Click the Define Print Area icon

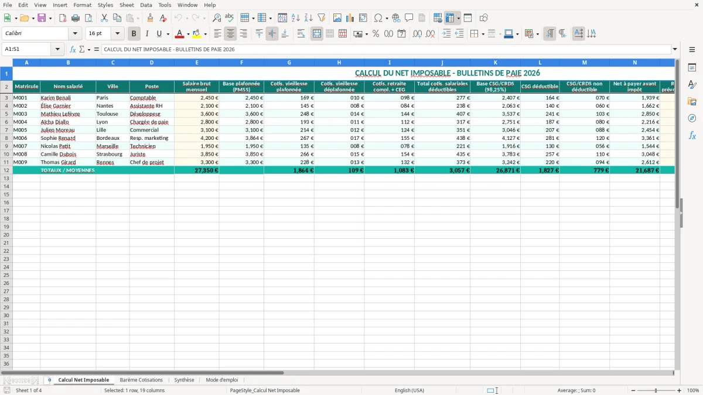click(x=438, y=18)
